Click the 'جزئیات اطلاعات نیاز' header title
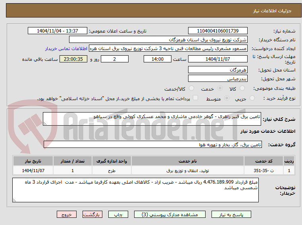This screenshot has width=302, height=225. pos(272,11)
